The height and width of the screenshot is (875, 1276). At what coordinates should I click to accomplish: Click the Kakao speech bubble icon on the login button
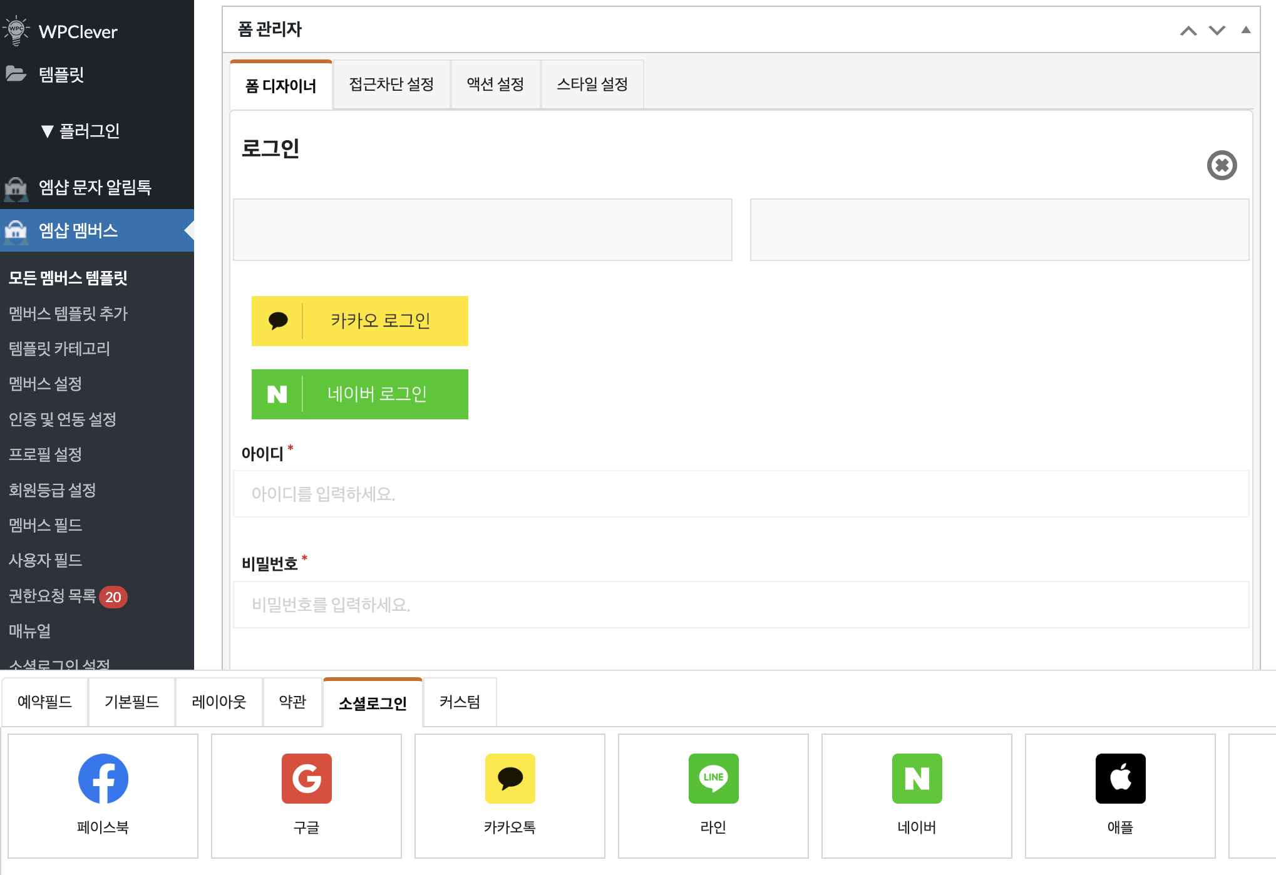(278, 320)
